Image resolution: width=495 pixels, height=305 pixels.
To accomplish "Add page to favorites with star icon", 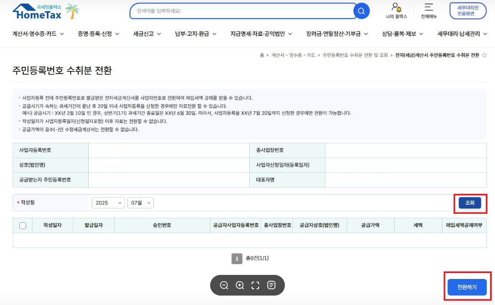I will coord(484,55).
